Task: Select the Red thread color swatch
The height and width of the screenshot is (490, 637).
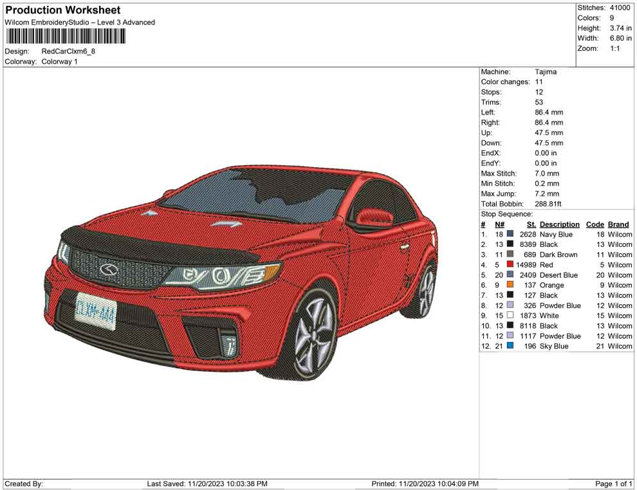Action: pos(510,265)
